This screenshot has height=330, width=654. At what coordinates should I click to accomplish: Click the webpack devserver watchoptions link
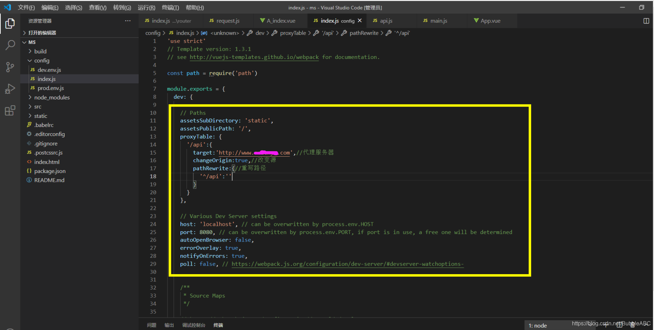pyautogui.click(x=348, y=264)
